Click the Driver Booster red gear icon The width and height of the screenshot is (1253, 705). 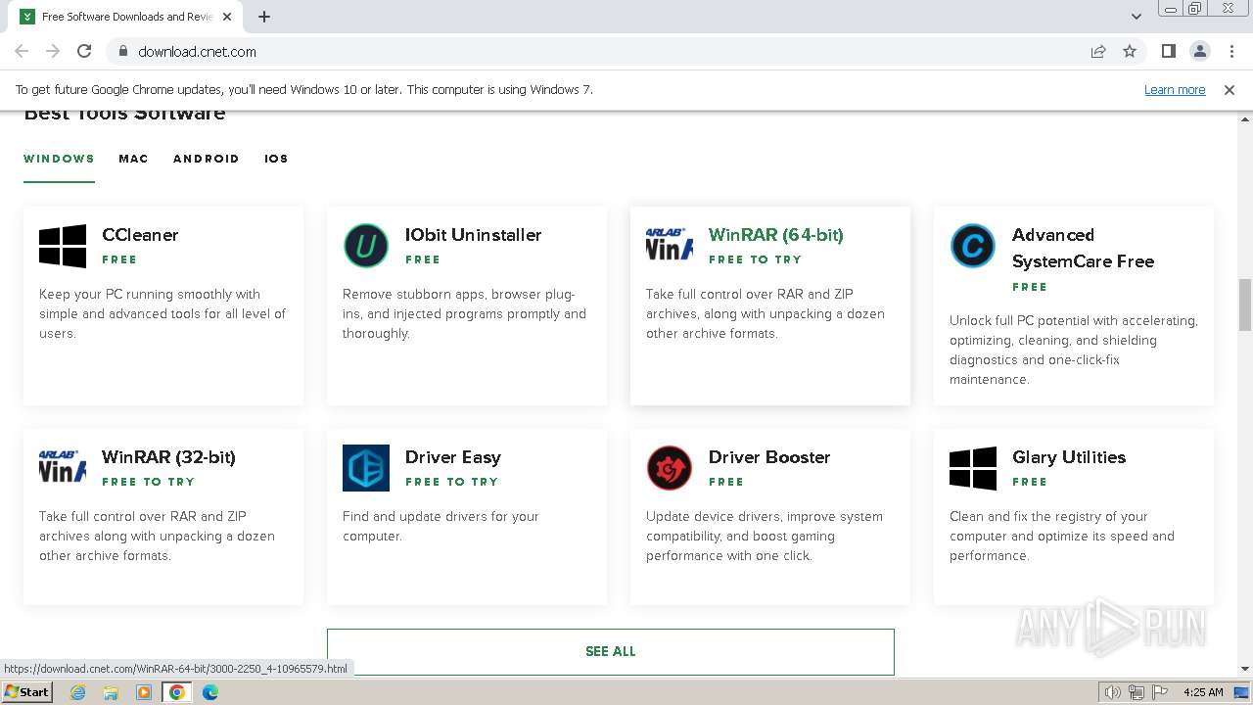(670, 468)
